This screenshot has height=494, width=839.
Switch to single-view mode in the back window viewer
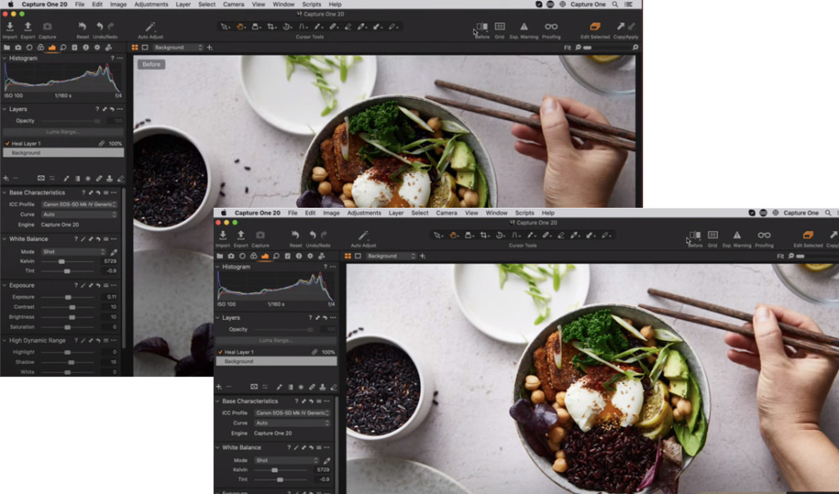[x=145, y=47]
